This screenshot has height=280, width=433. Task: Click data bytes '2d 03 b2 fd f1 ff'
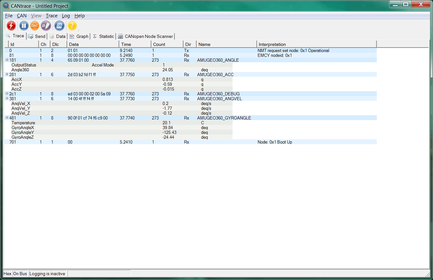tap(82, 74)
